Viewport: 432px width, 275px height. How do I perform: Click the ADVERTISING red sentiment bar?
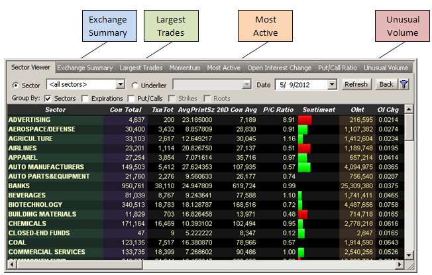click(305, 120)
